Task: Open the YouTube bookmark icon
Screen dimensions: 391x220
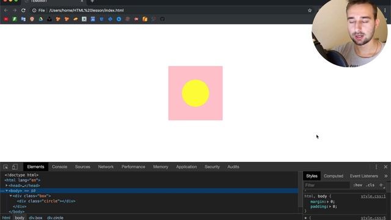Action: (6, 19)
